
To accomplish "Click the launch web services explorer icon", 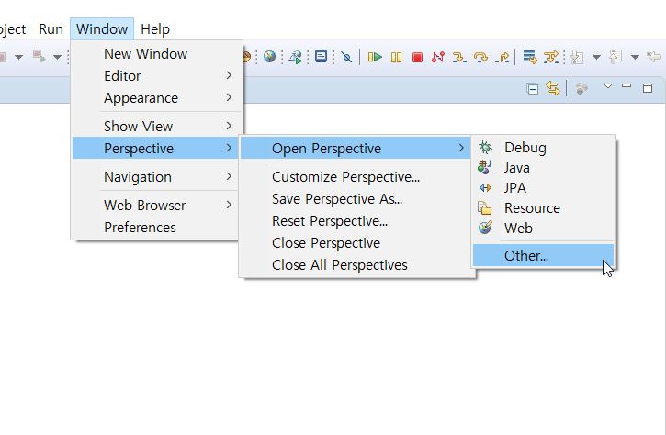I will point(295,57).
